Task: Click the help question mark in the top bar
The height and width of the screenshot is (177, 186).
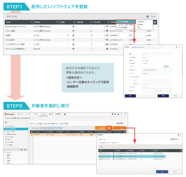Action: 125,114
